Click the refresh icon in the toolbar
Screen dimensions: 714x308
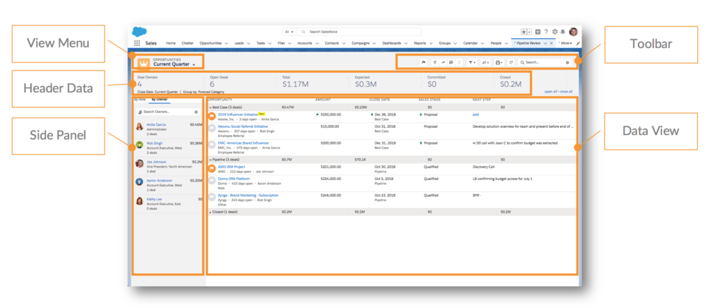coord(511,63)
